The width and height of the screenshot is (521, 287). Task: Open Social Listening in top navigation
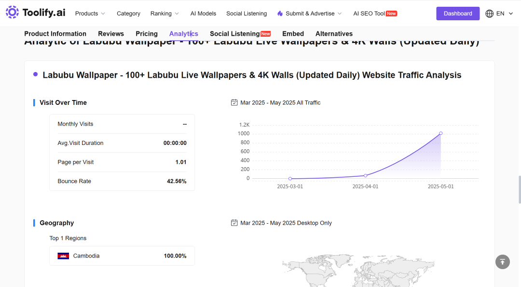coord(247,14)
